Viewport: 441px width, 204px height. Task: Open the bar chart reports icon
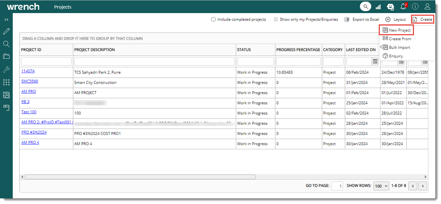(378, 7)
